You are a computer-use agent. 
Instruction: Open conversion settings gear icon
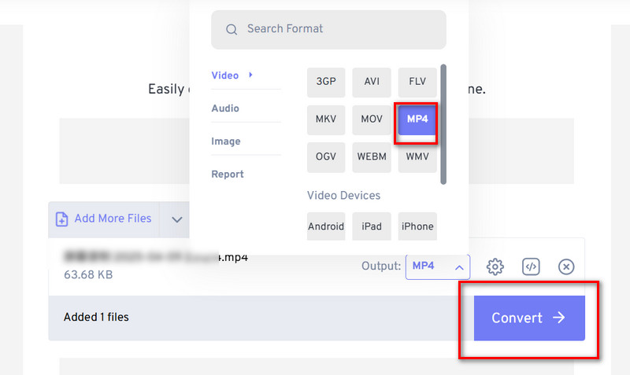pos(495,267)
